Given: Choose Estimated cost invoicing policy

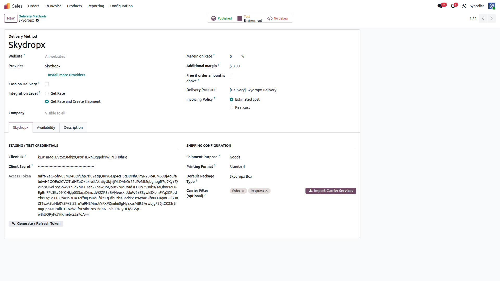Looking at the screenshot, I should coord(232,99).
